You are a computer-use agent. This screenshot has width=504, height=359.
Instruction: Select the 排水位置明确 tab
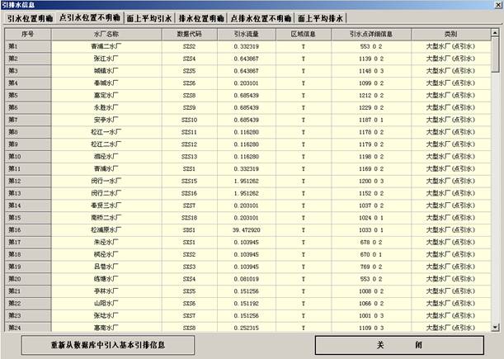coord(201,17)
